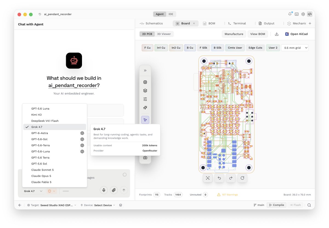Undo the last board action
This screenshot has width=329, height=228.
[219, 178]
